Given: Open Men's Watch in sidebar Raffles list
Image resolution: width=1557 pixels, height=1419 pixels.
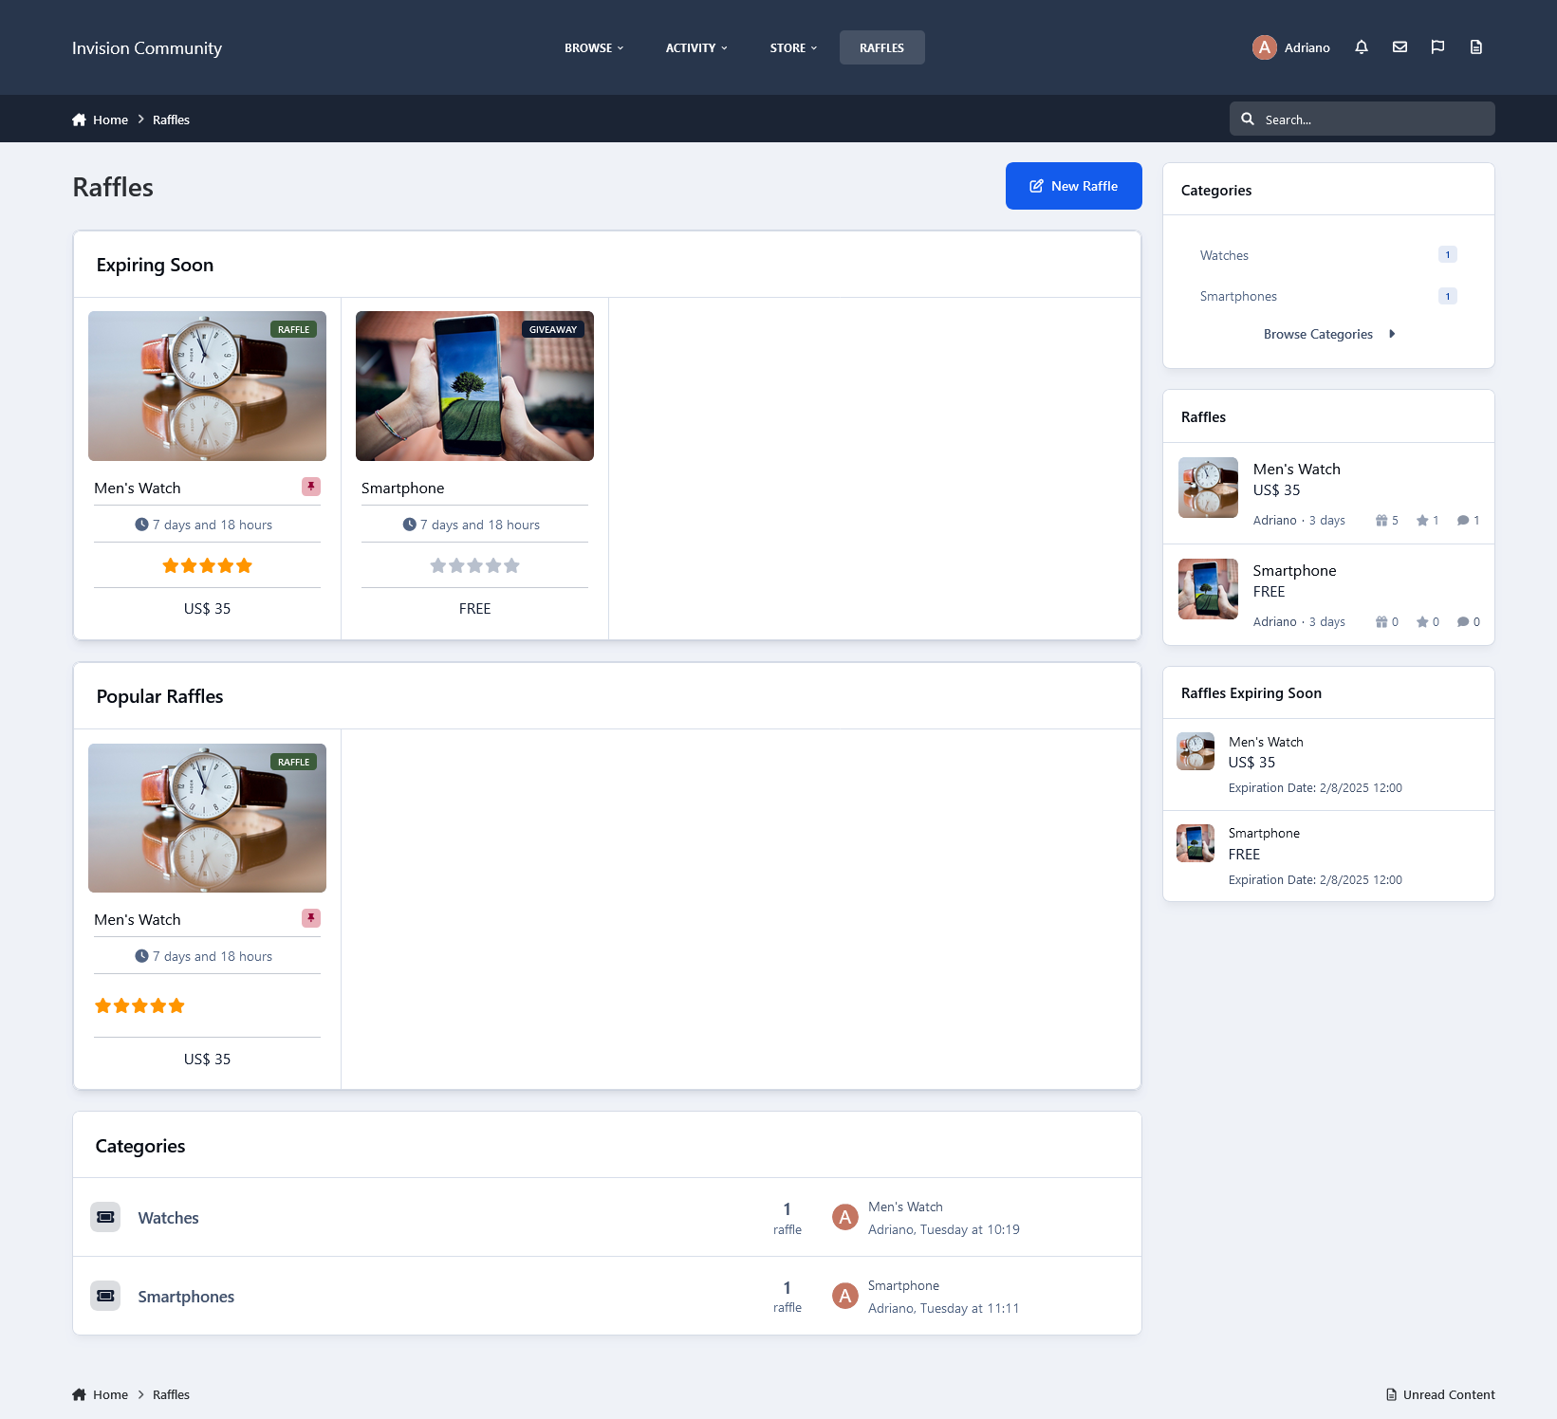Looking at the screenshot, I should [x=1296, y=469].
